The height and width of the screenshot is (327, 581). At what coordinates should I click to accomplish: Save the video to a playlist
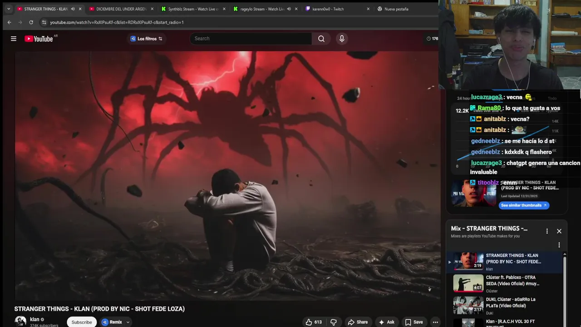click(x=414, y=322)
